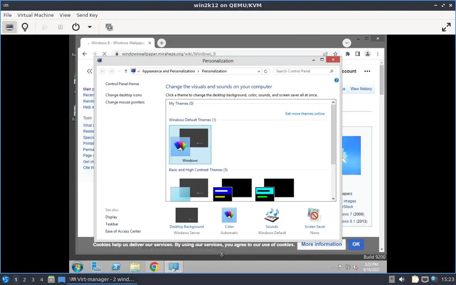Open Chrome extensions puzzle icon
This screenshot has height=285, width=456.
pyautogui.click(x=348, y=54)
